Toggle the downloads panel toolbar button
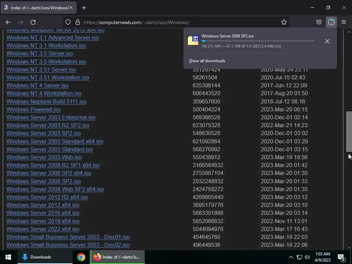The height and width of the screenshot is (264, 352). tap(331, 22)
